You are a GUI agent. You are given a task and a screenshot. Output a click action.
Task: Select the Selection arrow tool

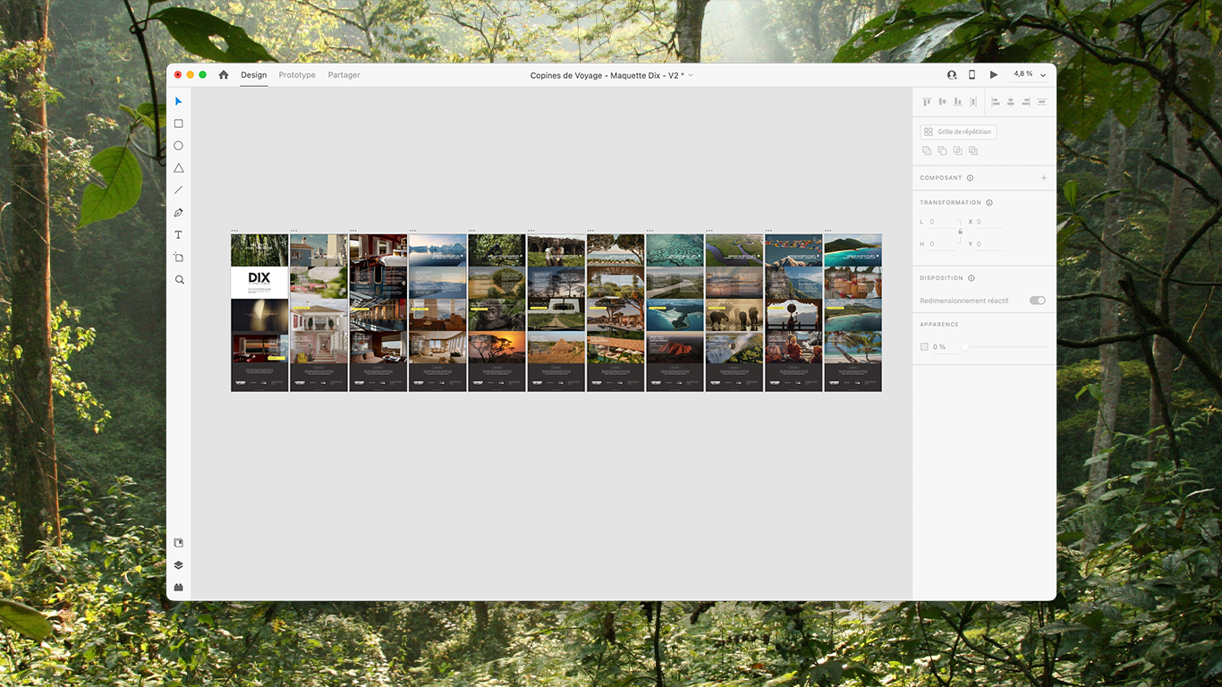point(179,101)
